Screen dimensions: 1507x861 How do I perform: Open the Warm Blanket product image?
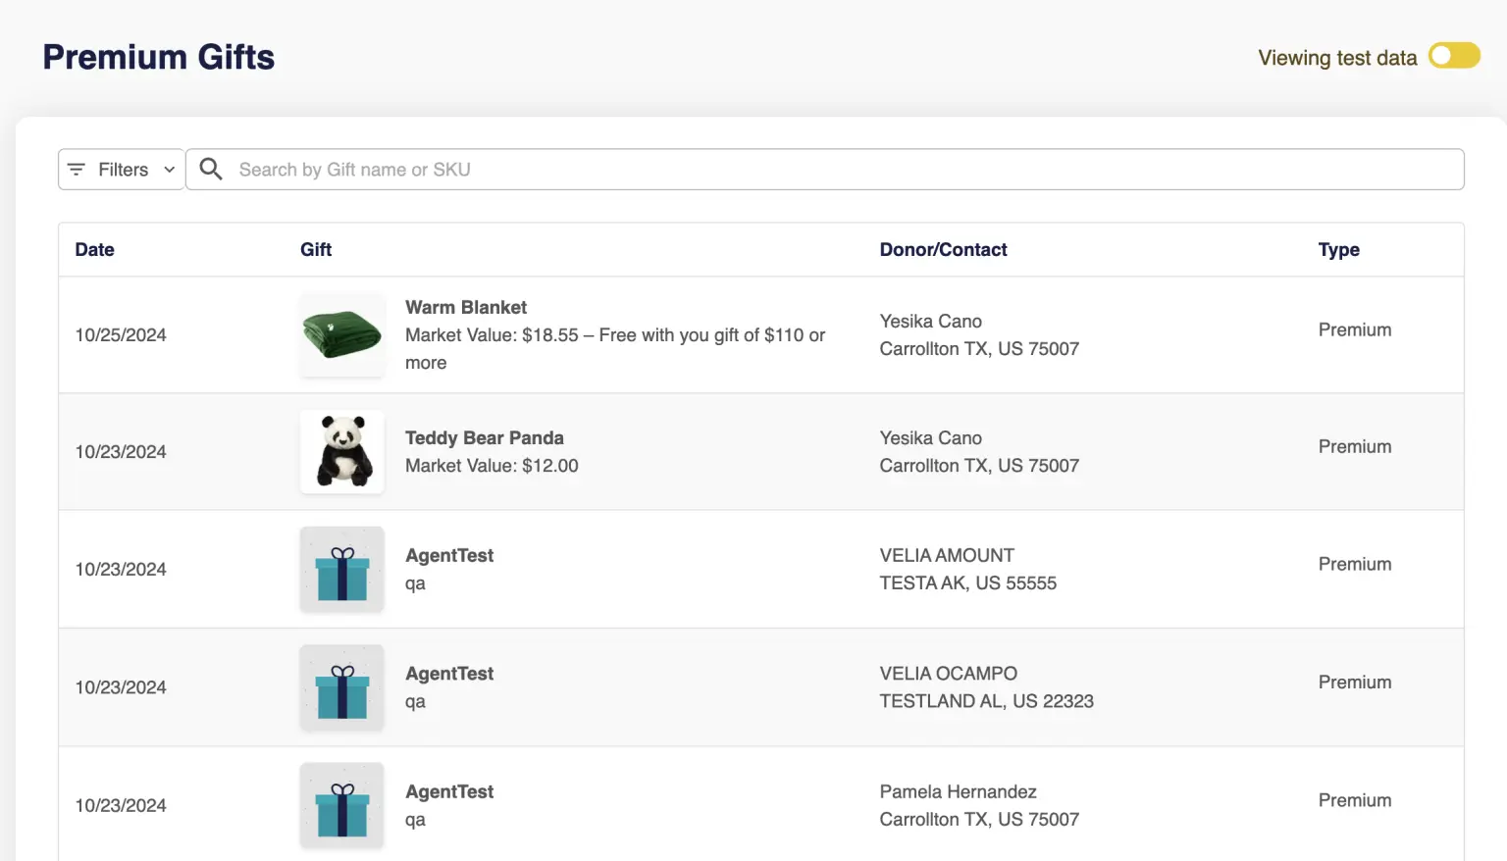tap(341, 334)
